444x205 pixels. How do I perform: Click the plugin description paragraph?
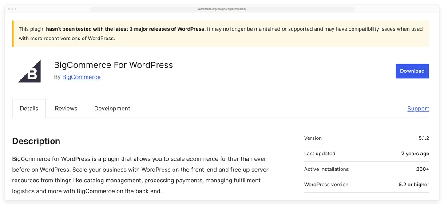point(140,175)
